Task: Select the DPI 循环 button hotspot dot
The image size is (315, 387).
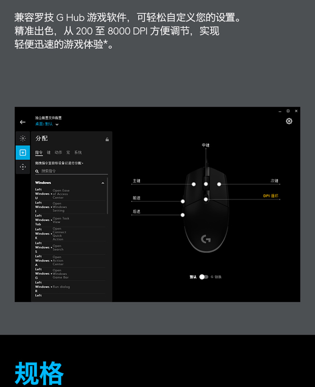Action: (206, 199)
